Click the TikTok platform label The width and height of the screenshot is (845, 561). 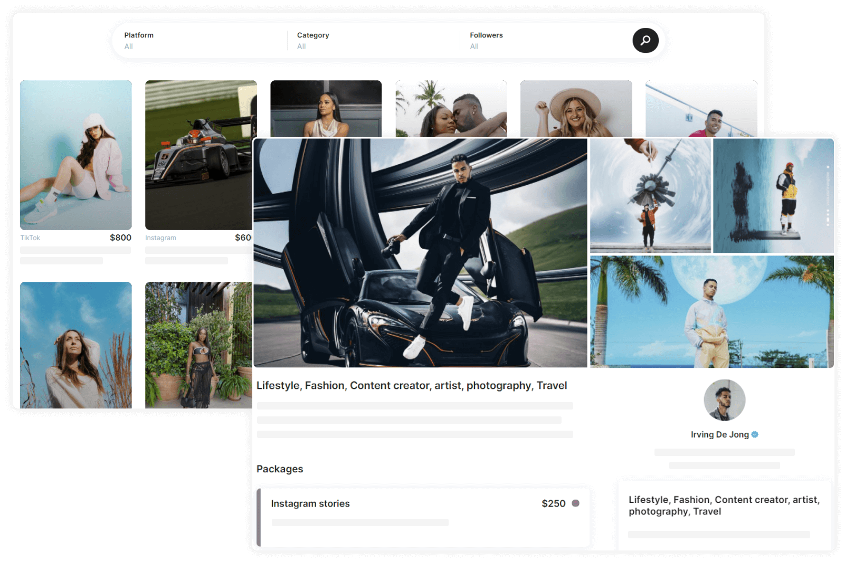pyautogui.click(x=30, y=238)
